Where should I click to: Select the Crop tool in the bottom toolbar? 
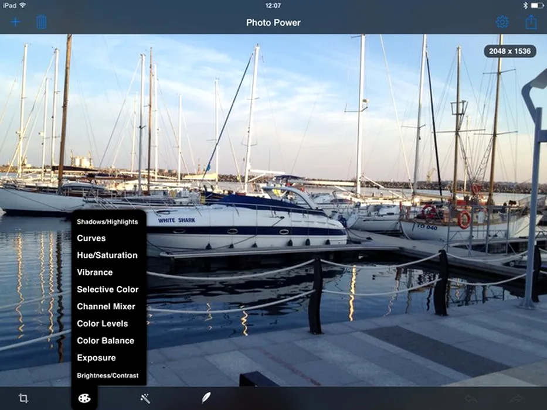(23, 398)
